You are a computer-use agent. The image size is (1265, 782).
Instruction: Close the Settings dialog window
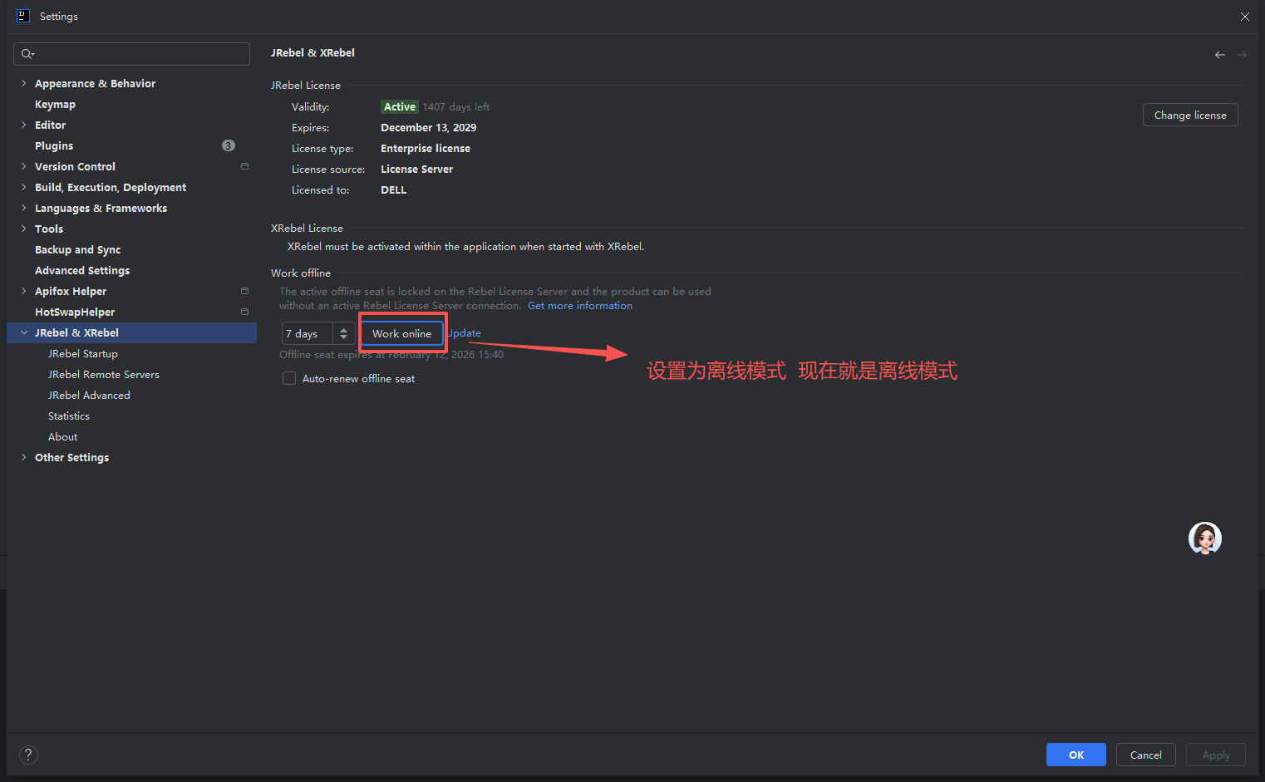[x=1244, y=17]
